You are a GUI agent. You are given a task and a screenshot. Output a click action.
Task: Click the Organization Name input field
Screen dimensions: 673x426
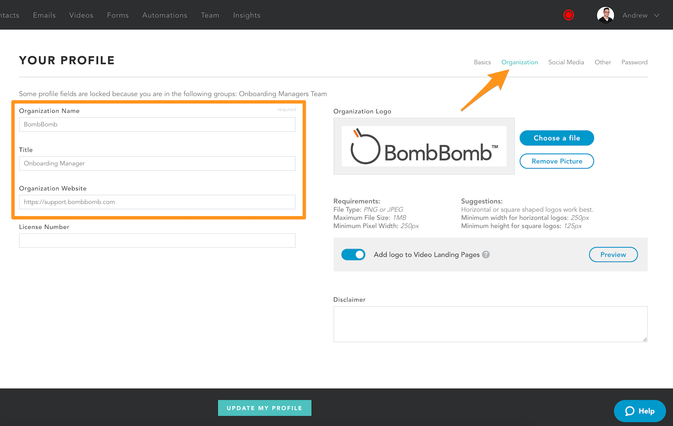click(x=157, y=124)
